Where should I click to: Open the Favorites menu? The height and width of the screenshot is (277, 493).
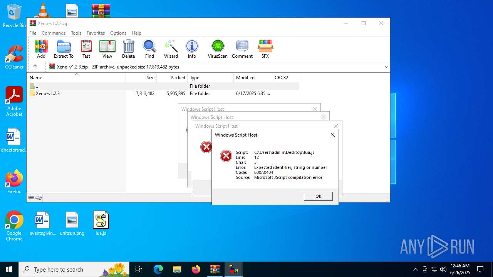[x=96, y=33]
